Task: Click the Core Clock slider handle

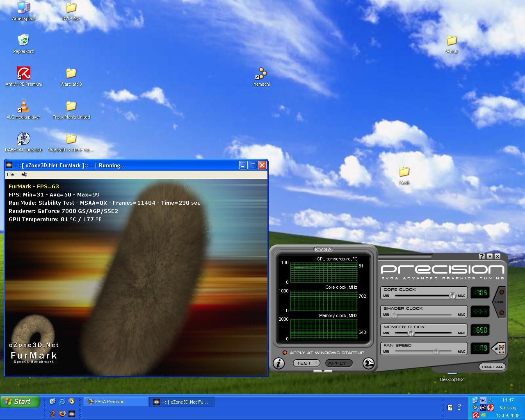Action: (452, 295)
